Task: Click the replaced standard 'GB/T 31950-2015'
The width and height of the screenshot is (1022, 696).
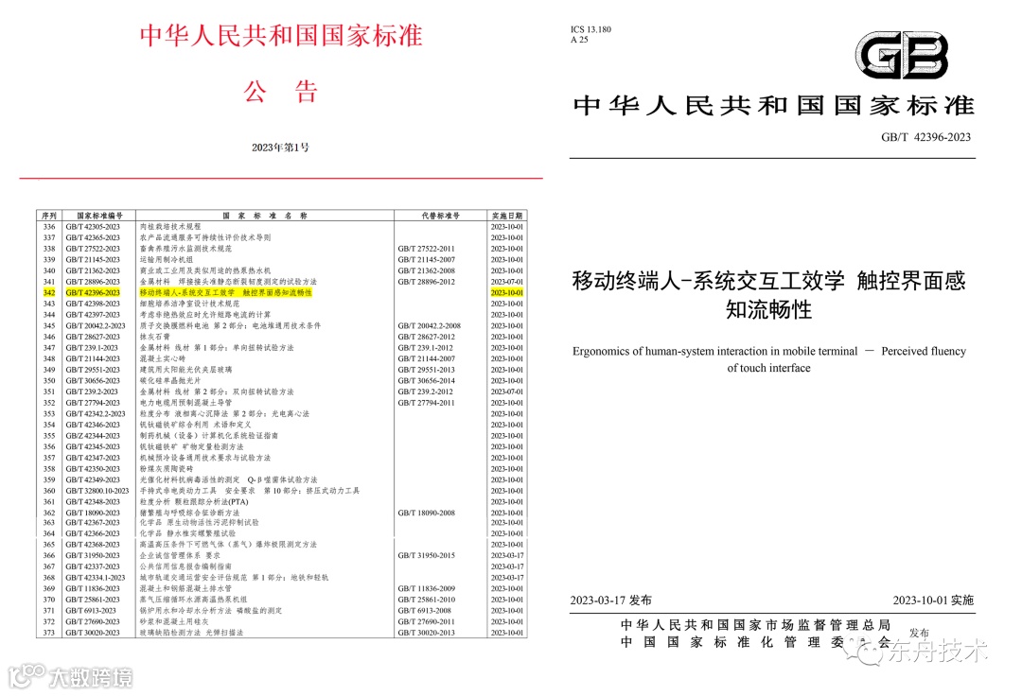Action: (426, 556)
